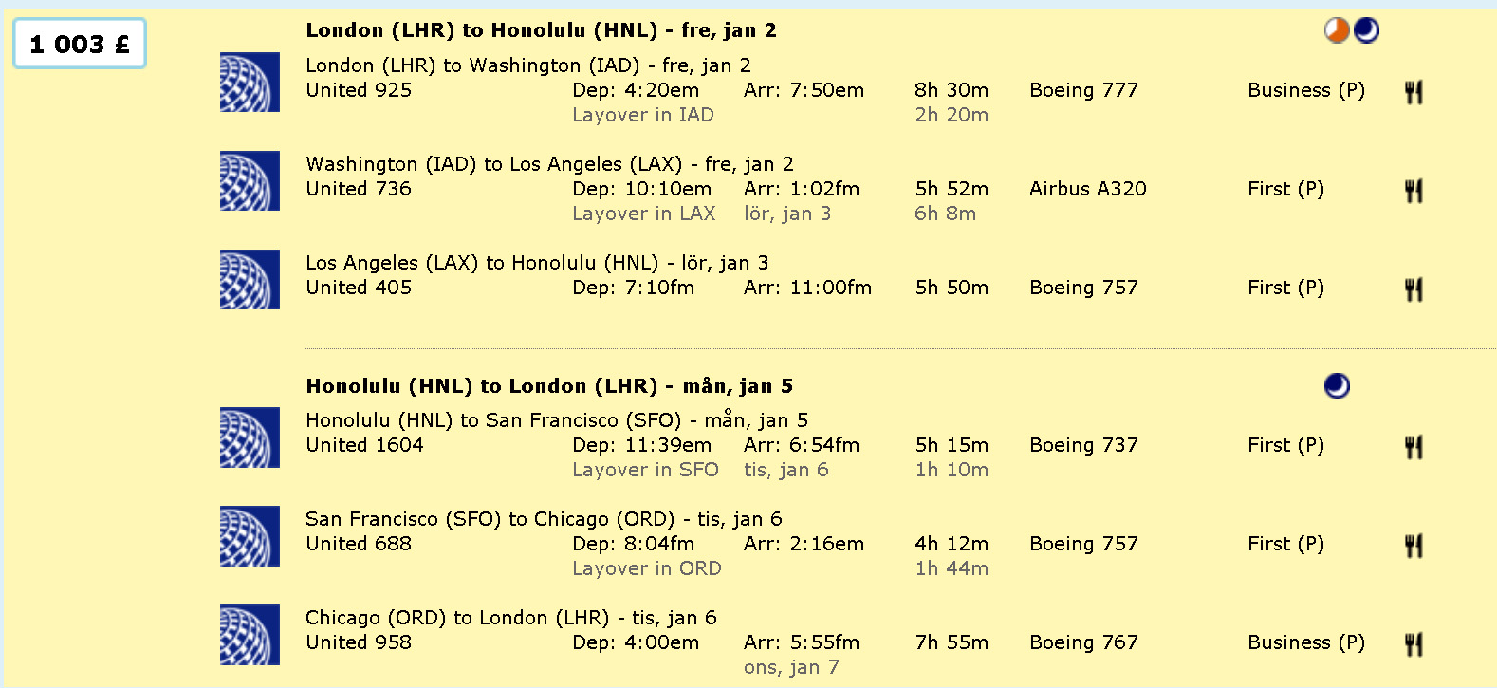Click the meal icon for United 958
The image size is (1497, 688).
[1414, 644]
